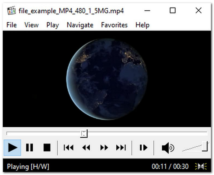Open the View menu

pyautogui.click(x=31, y=25)
